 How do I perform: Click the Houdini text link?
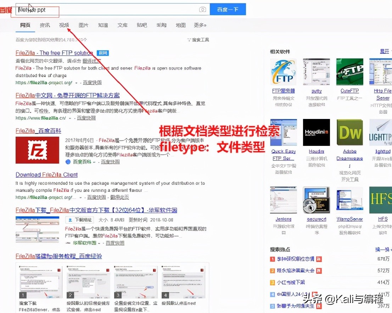[x=317, y=152]
